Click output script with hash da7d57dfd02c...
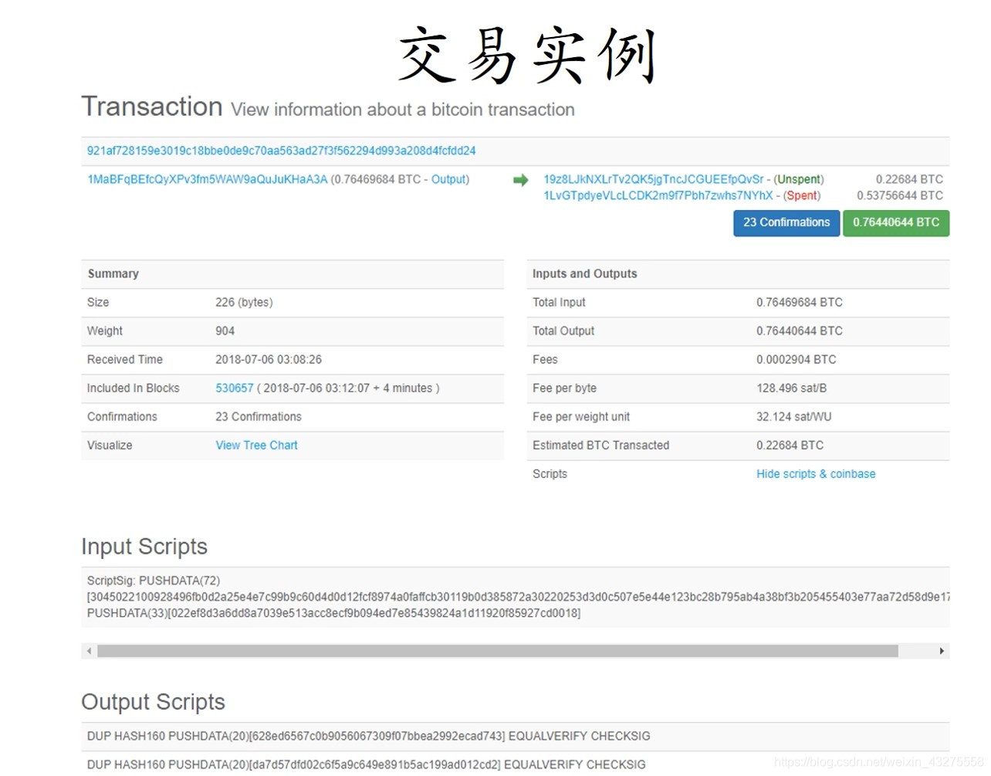This screenshot has height=776, width=991. pyautogui.click(x=367, y=764)
